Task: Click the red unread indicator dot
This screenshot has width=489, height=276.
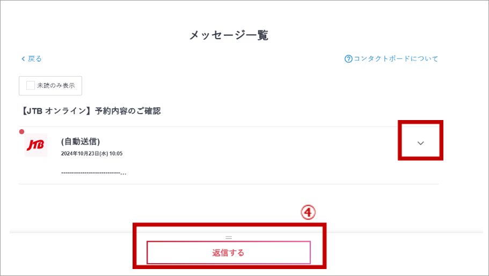Action: pyautogui.click(x=22, y=132)
